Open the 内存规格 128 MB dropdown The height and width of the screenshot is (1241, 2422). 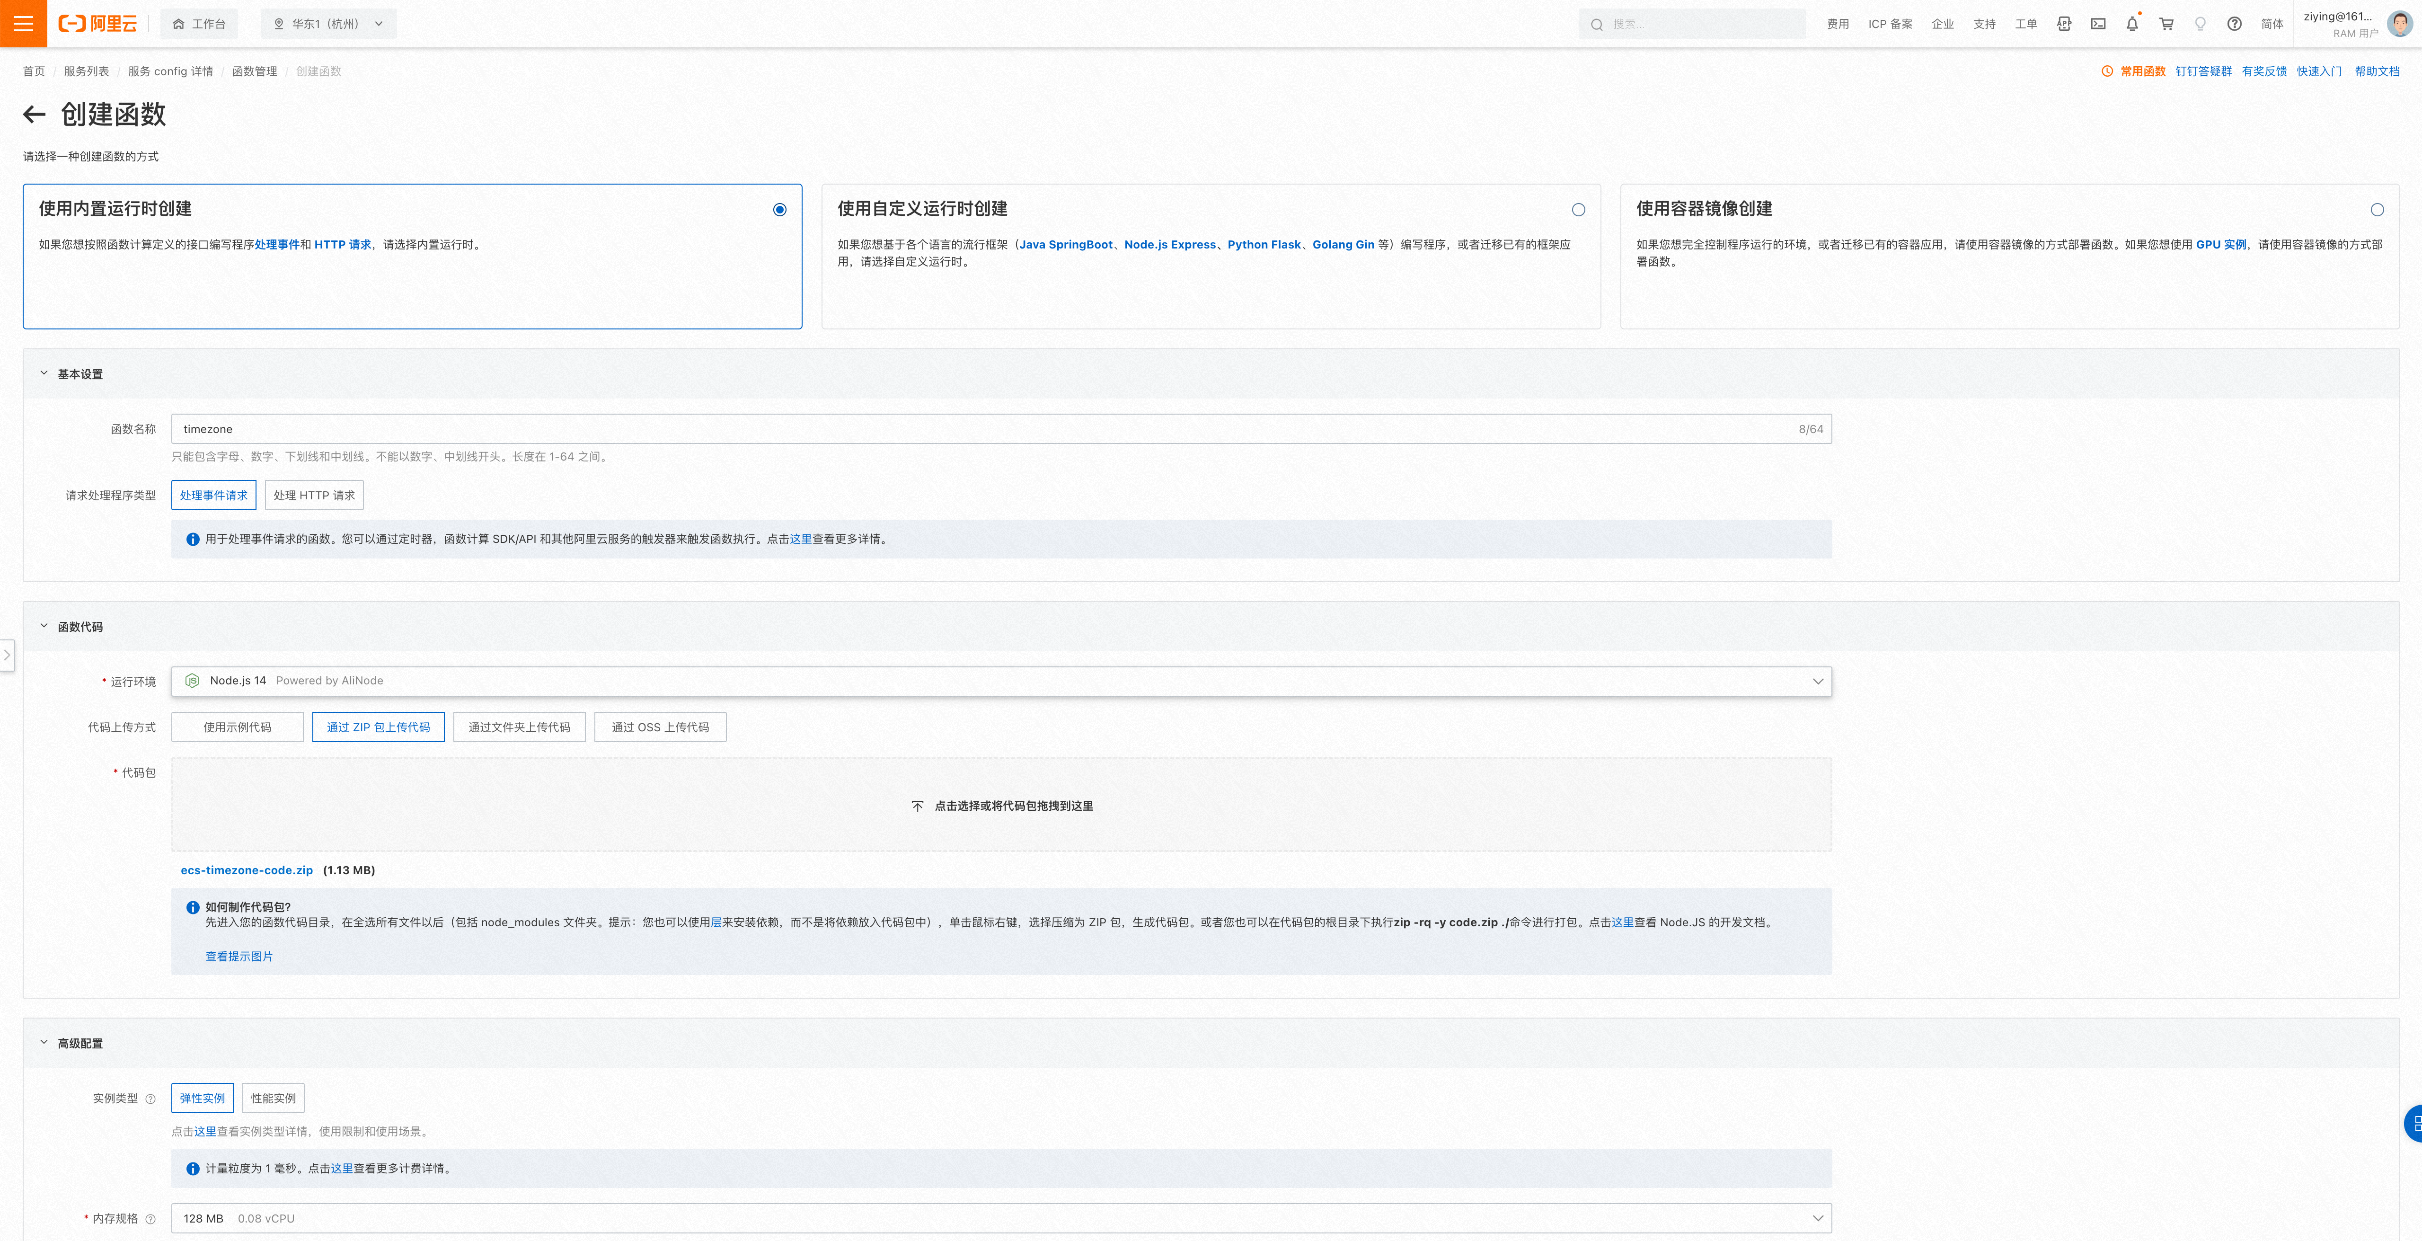pyautogui.click(x=1000, y=1218)
